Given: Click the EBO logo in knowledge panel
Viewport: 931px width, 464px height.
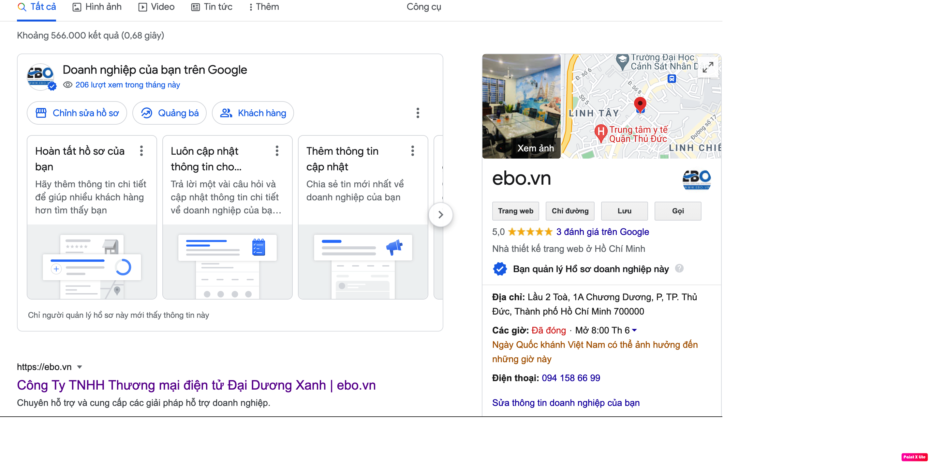Looking at the screenshot, I should [x=696, y=180].
